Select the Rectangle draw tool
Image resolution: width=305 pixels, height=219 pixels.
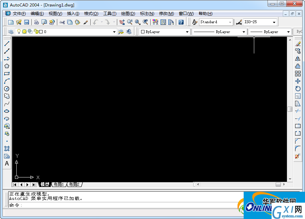7,74
